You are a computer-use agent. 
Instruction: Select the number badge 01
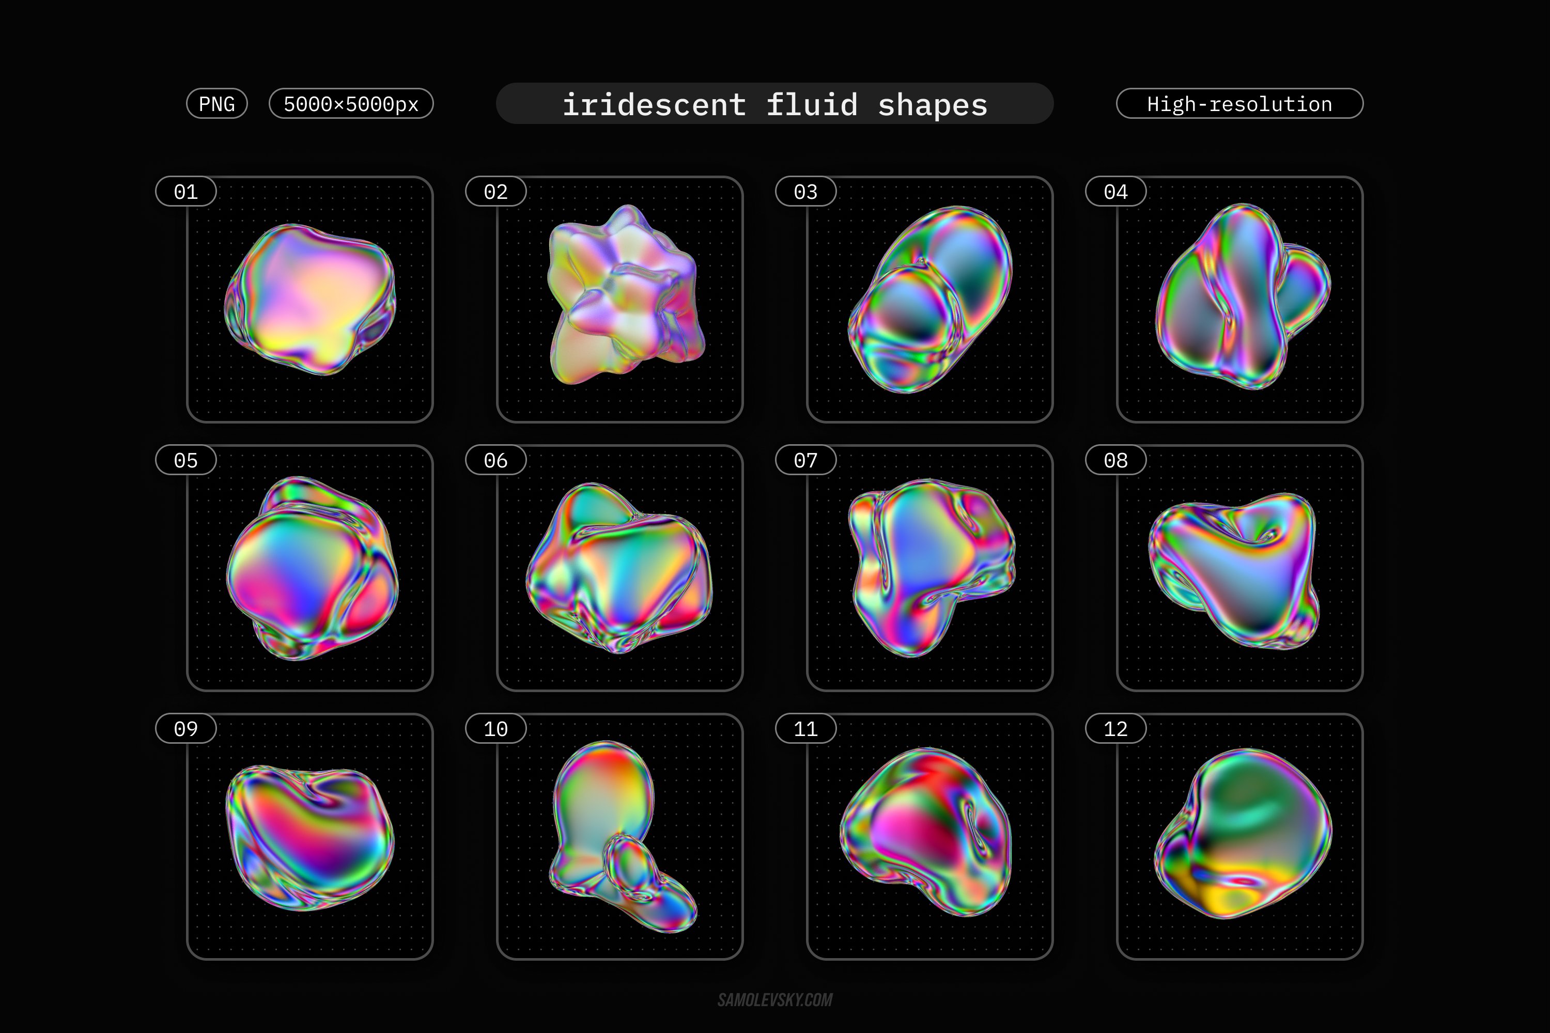click(x=186, y=191)
